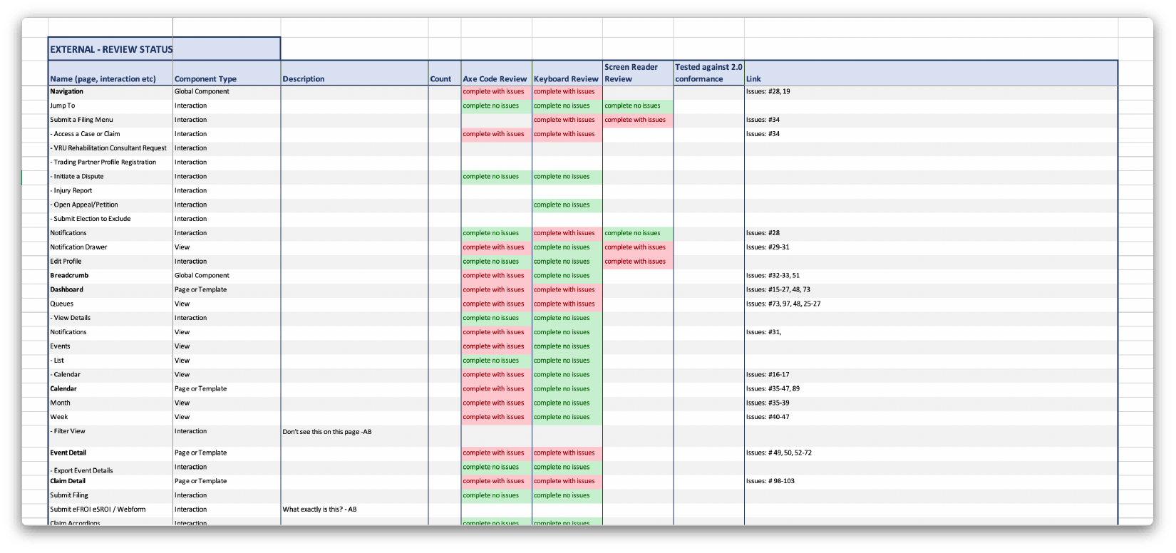Select the 'Issues: #16-17' cell

[x=931, y=375]
